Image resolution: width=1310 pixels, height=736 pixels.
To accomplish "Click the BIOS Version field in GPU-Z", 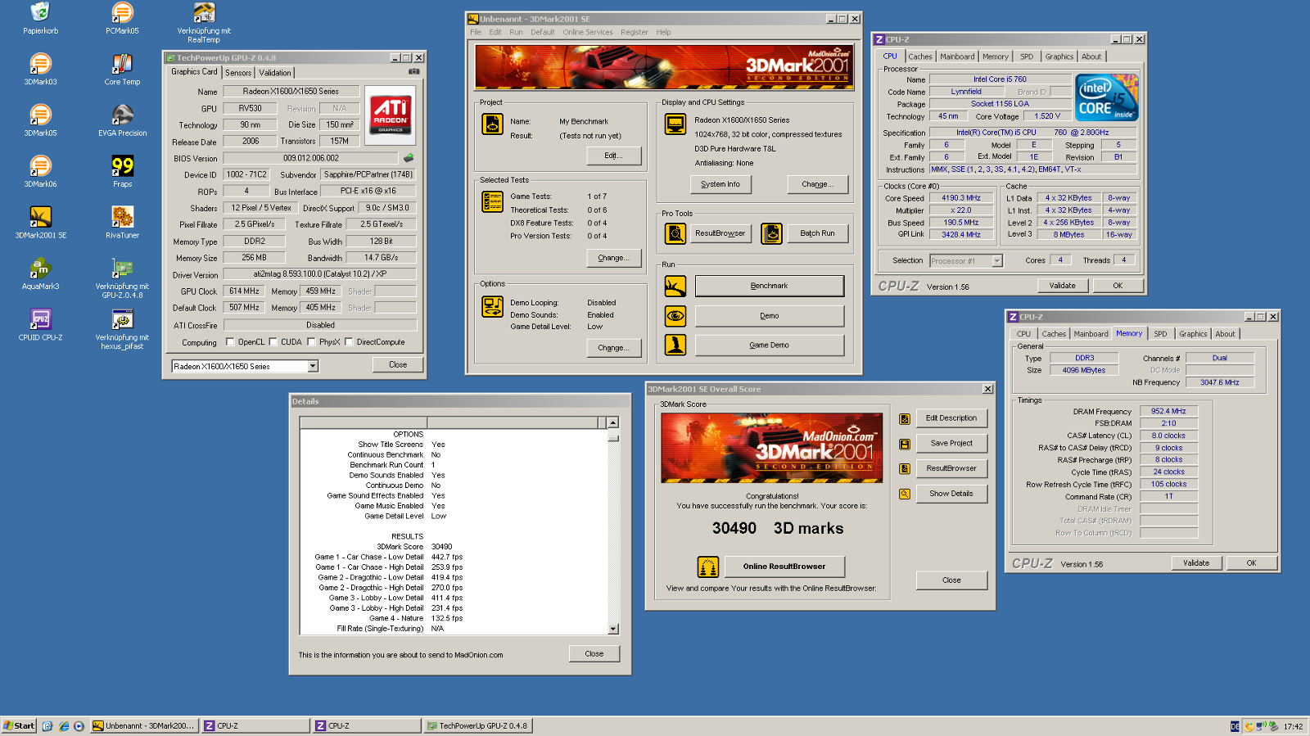I will tap(311, 158).
